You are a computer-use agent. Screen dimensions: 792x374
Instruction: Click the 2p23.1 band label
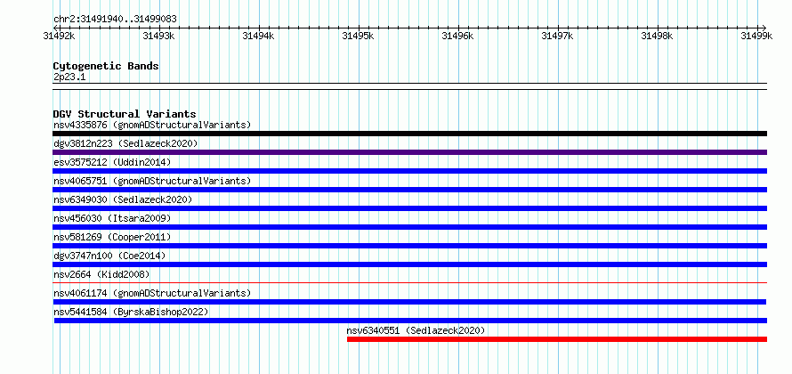pyautogui.click(x=69, y=77)
